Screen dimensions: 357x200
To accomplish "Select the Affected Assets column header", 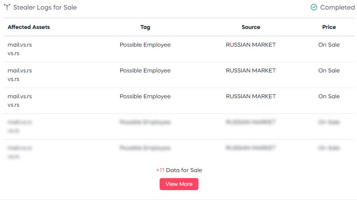I will tap(29, 27).
